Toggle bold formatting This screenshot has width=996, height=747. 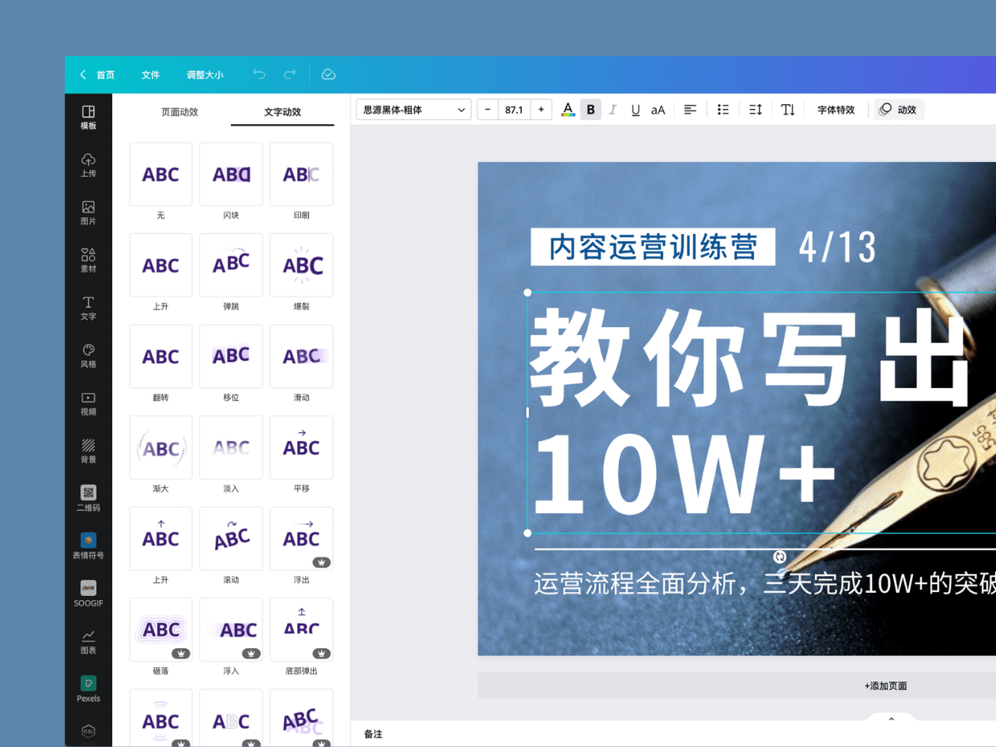pos(590,110)
